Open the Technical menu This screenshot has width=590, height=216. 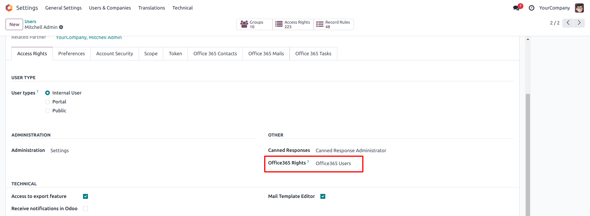click(x=182, y=8)
